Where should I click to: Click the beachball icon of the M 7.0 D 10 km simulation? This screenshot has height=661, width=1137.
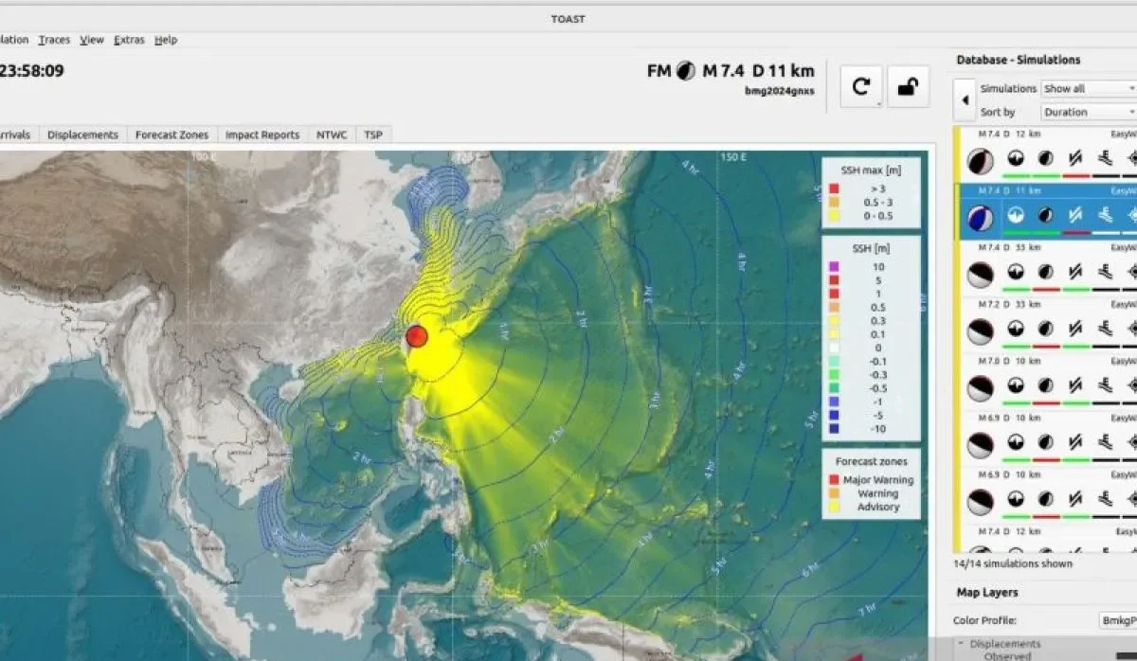(x=980, y=388)
